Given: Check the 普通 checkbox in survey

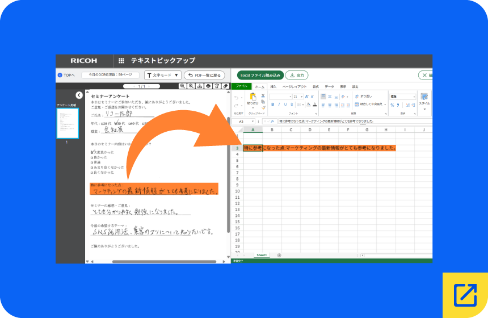Looking at the screenshot, I should point(92,162).
